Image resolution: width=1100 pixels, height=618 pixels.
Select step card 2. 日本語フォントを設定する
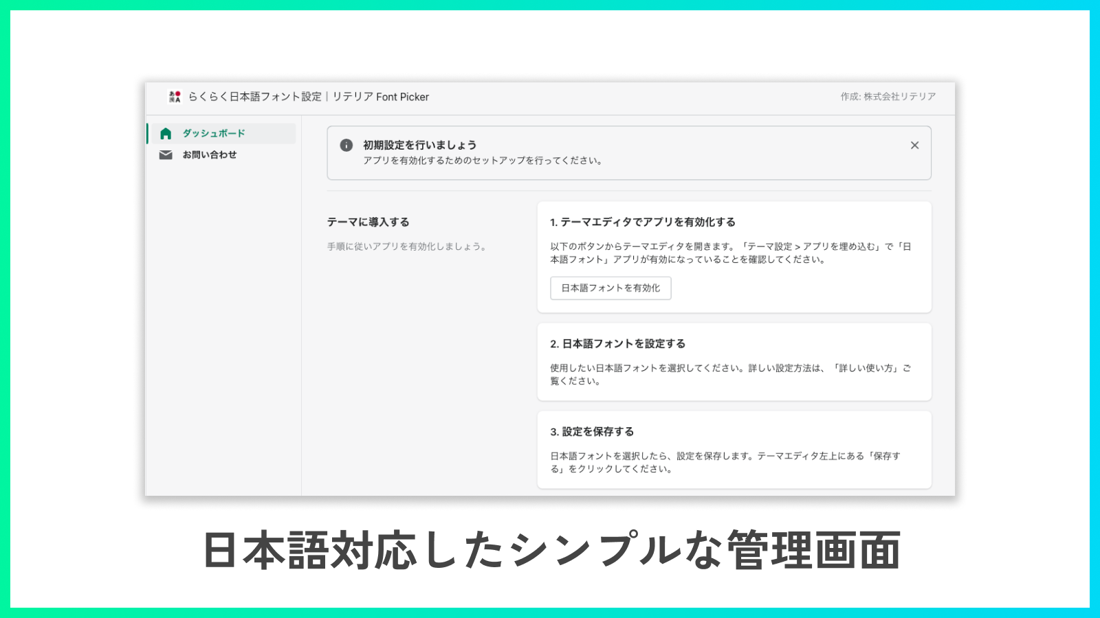[x=734, y=362]
